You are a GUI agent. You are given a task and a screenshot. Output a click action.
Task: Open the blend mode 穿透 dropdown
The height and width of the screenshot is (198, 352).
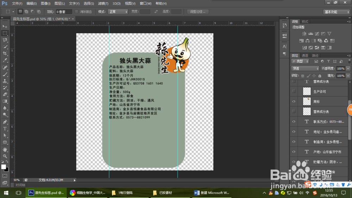click(x=305, y=68)
